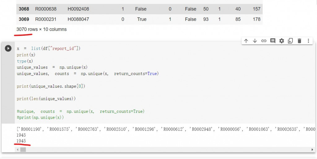The height and width of the screenshot is (159, 317).
Task: Click row index 3068 in table
Action: click(x=24, y=9)
